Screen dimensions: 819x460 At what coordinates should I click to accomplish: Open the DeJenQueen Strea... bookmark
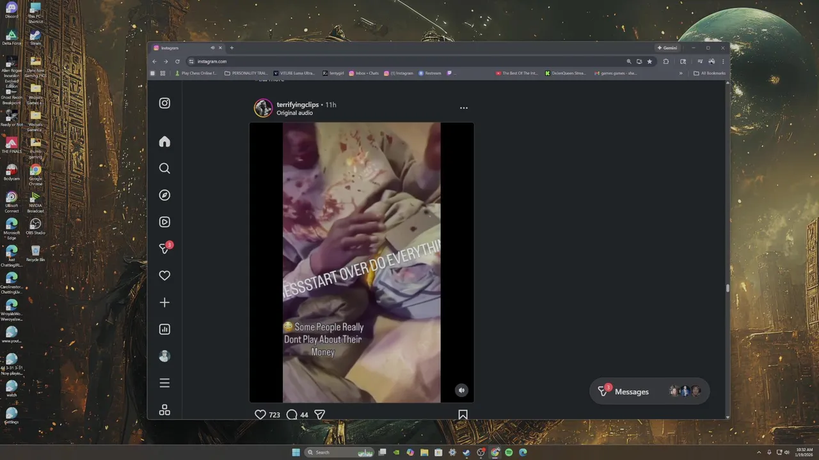tap(566, 73)
